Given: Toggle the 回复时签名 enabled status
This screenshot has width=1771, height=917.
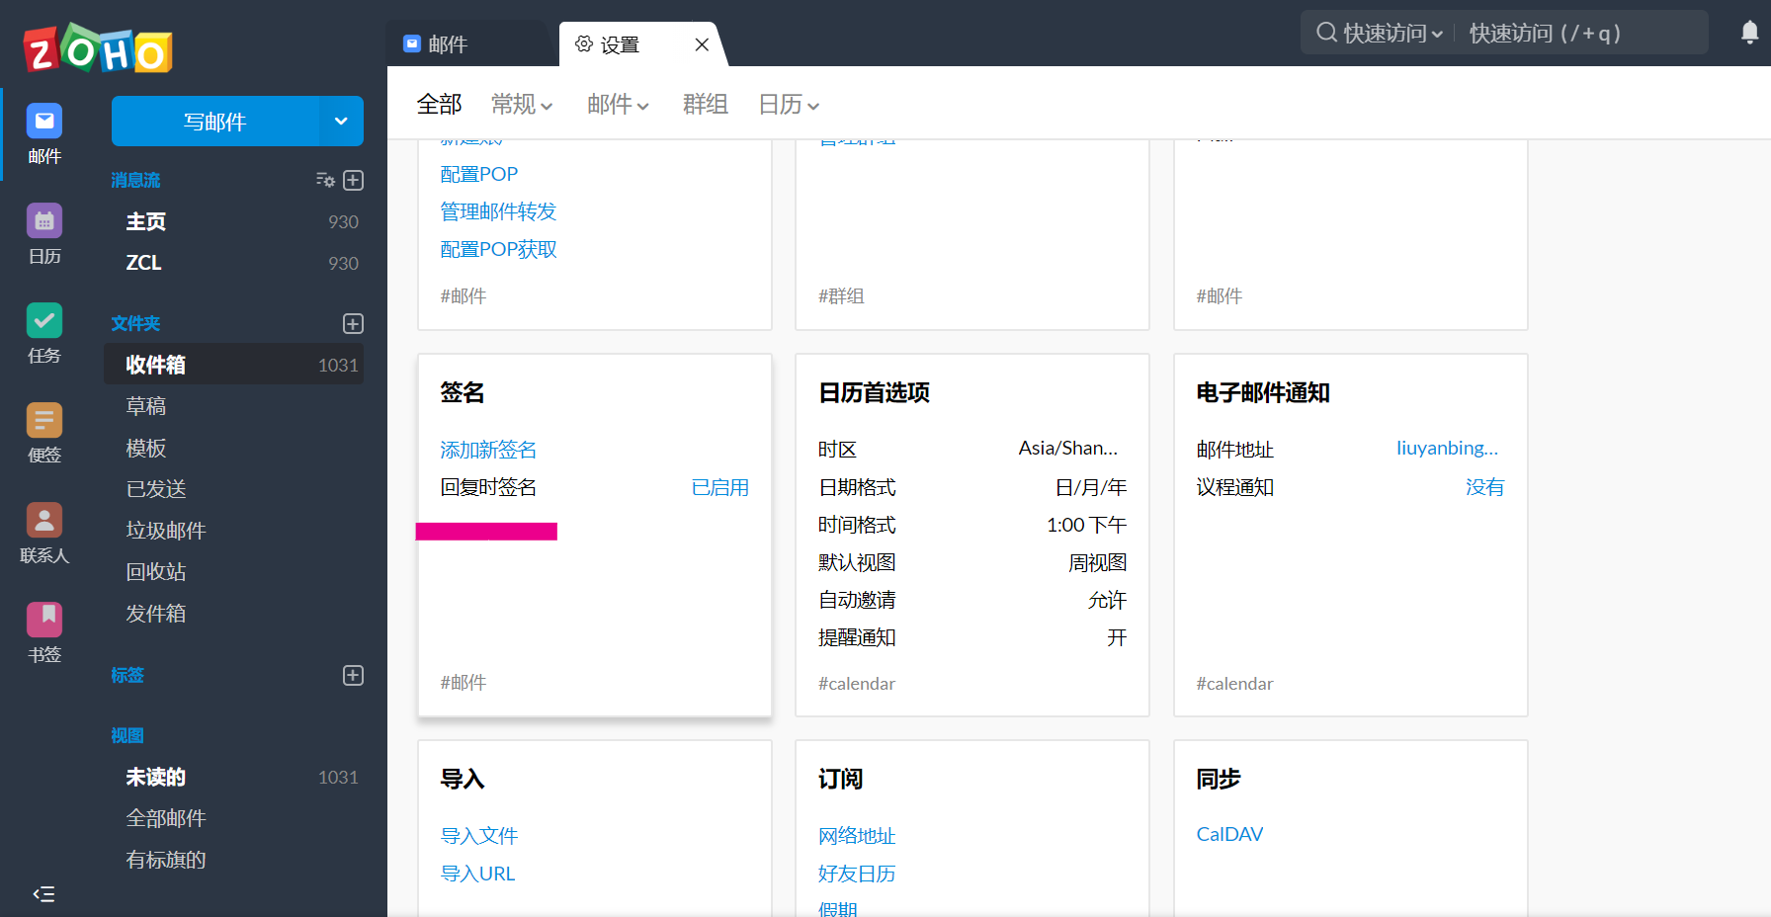Looking at the screenshot, I should tap(719, 487).
